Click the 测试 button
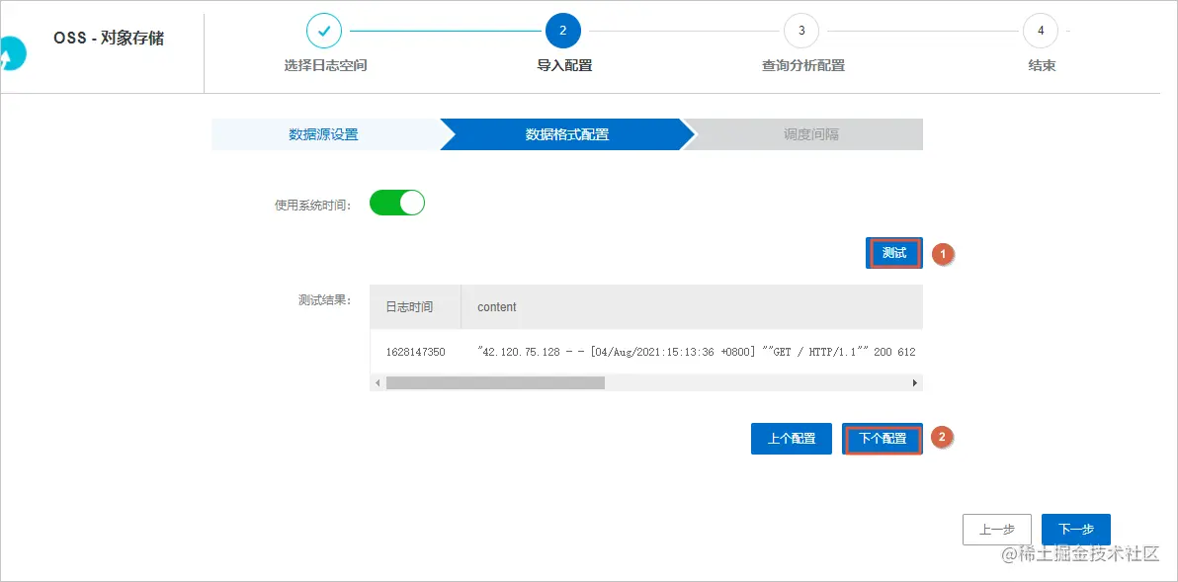This screenshot has width=1178, height=582. tap(894, 253)
